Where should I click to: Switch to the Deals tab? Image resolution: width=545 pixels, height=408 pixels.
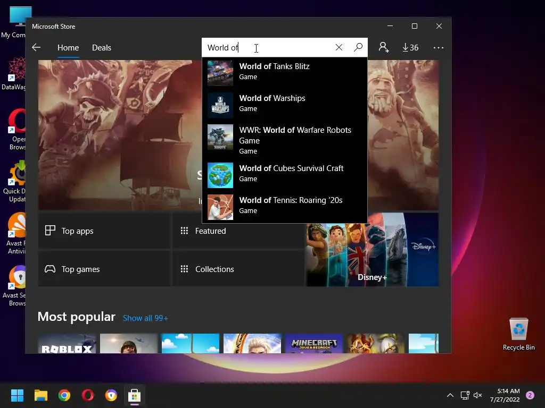pyautogui.click(x=102, y=47)
